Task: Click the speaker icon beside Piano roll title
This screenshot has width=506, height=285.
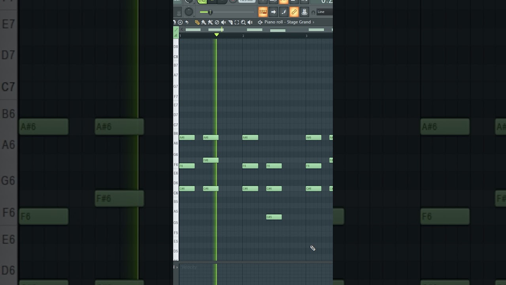Action: 260,23
